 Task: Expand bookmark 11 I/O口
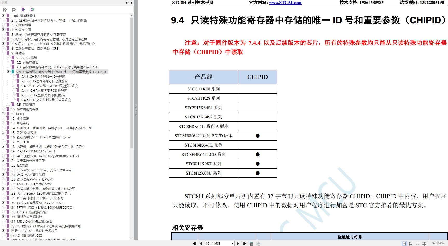point(3,114)
